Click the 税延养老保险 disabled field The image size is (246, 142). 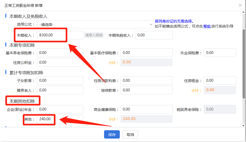pos(220,109)
